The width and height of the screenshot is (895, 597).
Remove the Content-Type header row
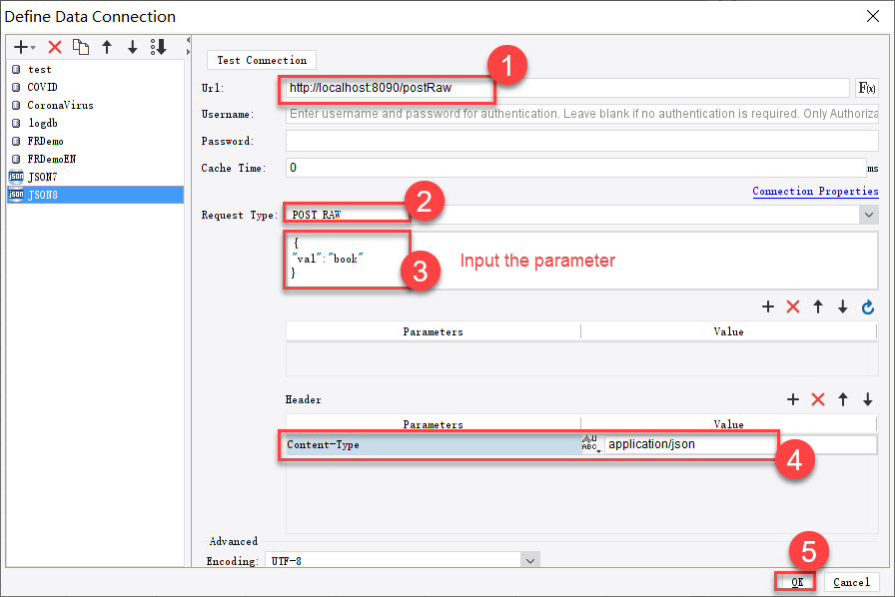tap(818, 399)
